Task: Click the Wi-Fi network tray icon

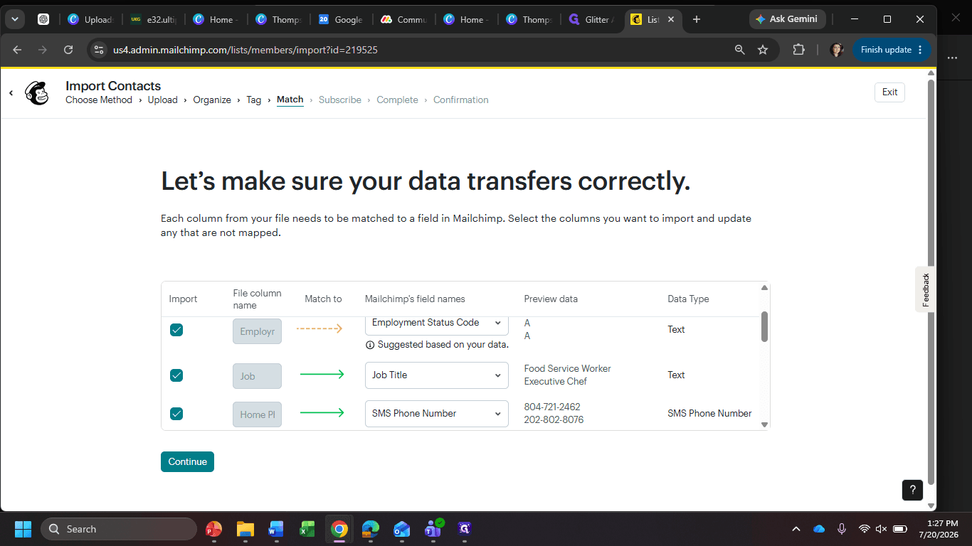Action: [865, 529]
